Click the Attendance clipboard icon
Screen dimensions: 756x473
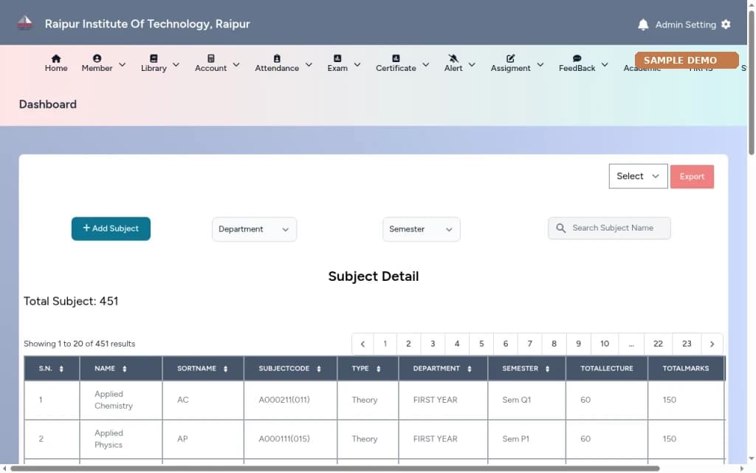(x=277, y=58)
